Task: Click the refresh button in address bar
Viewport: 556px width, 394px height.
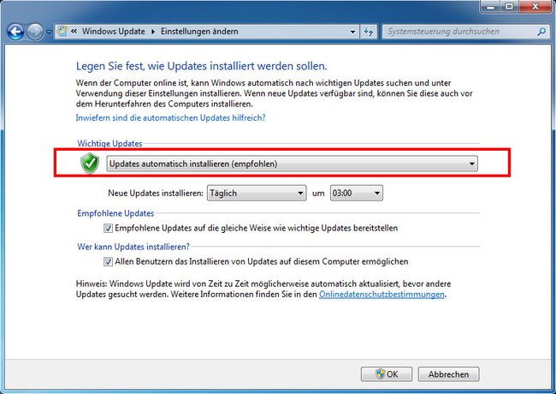Action: click(x=369, y=32)
